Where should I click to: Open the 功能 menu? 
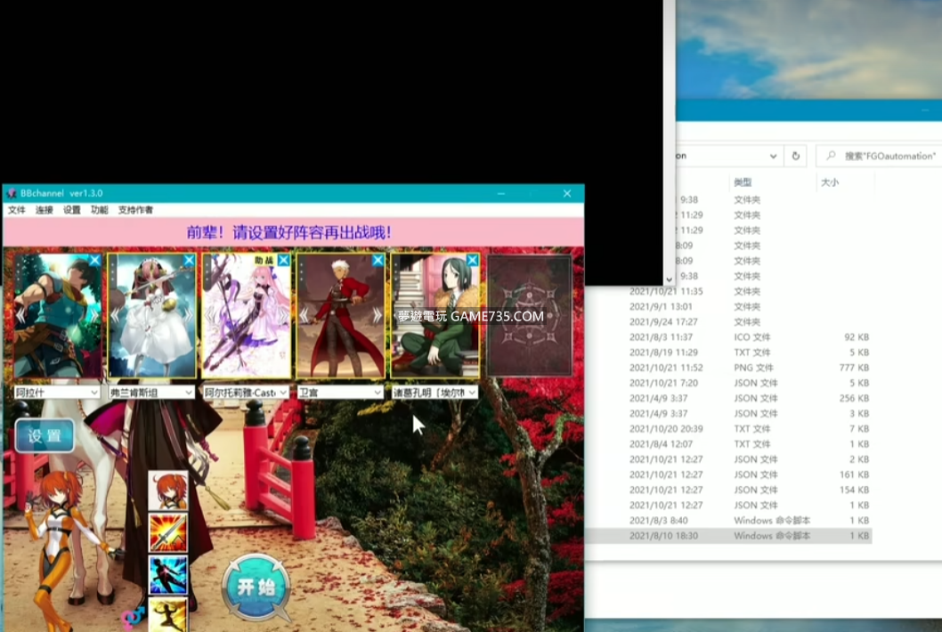pyautogui.click(x=99, y=210)
